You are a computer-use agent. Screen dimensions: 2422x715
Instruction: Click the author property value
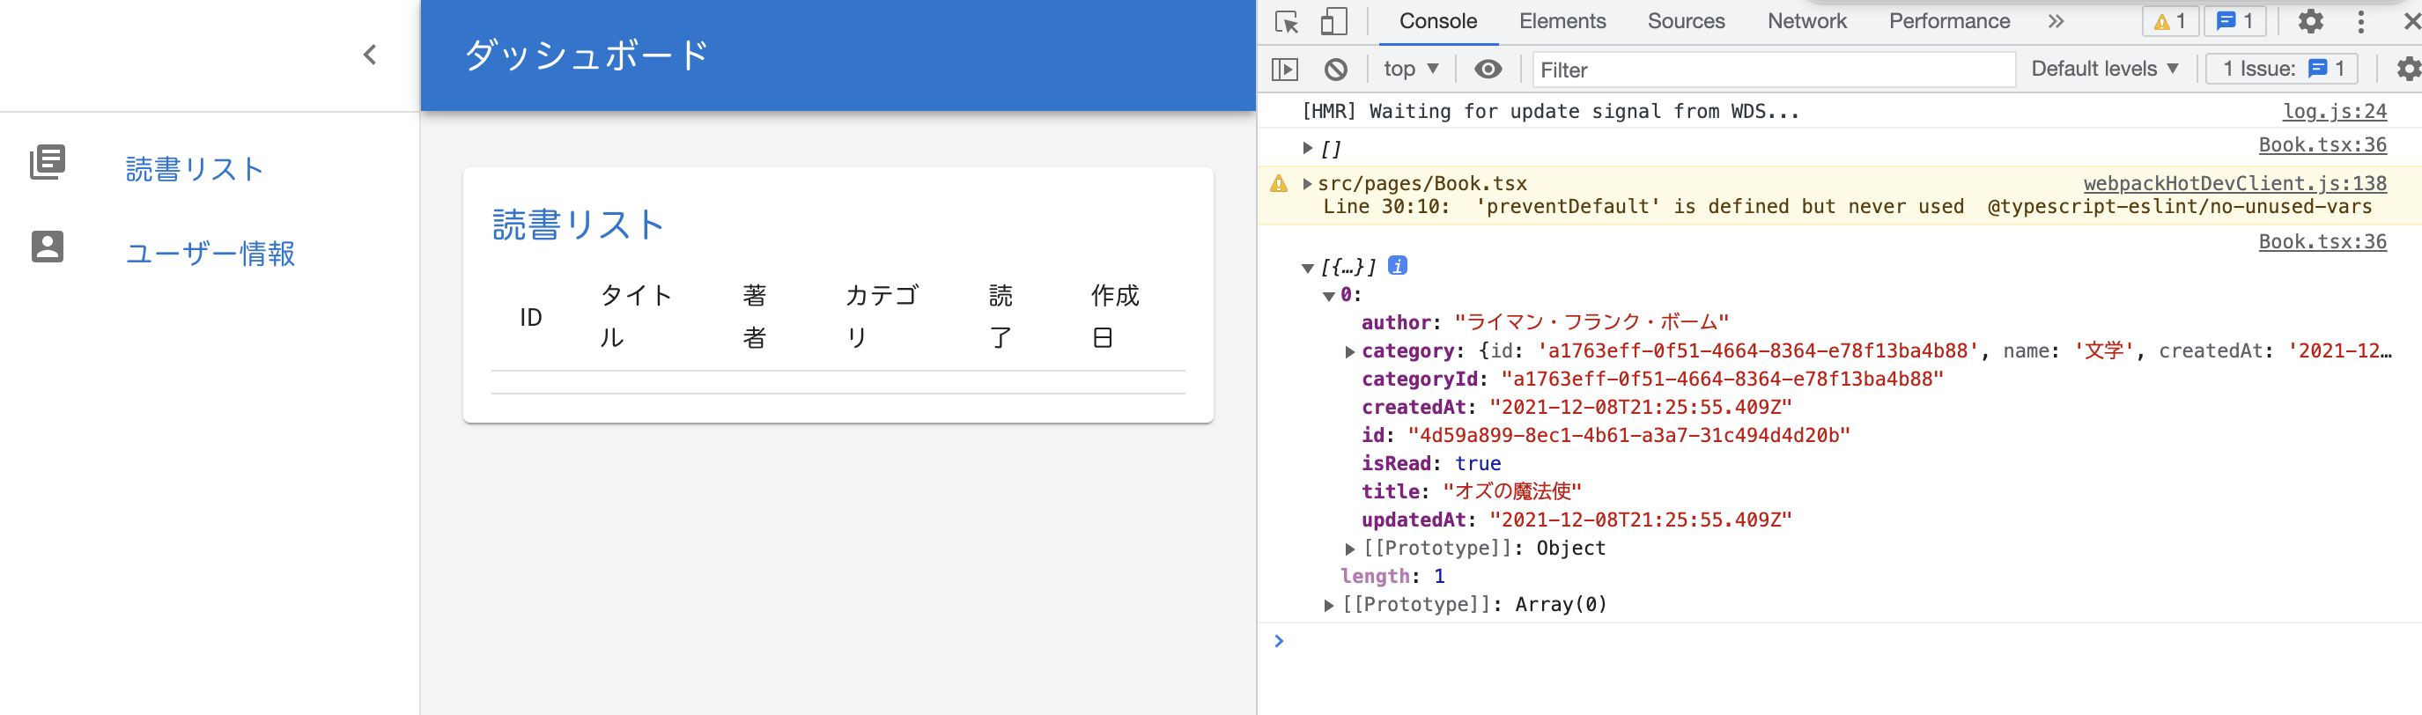tap(1591, 322)
